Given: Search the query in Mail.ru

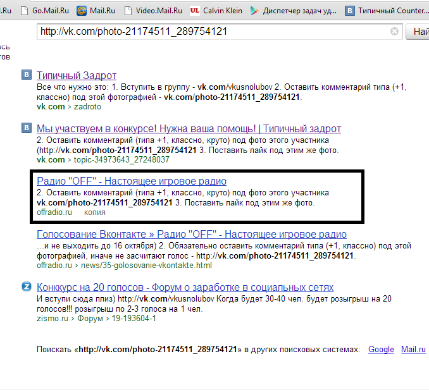Looking at the screenshot, I should [x=413, y=350].
